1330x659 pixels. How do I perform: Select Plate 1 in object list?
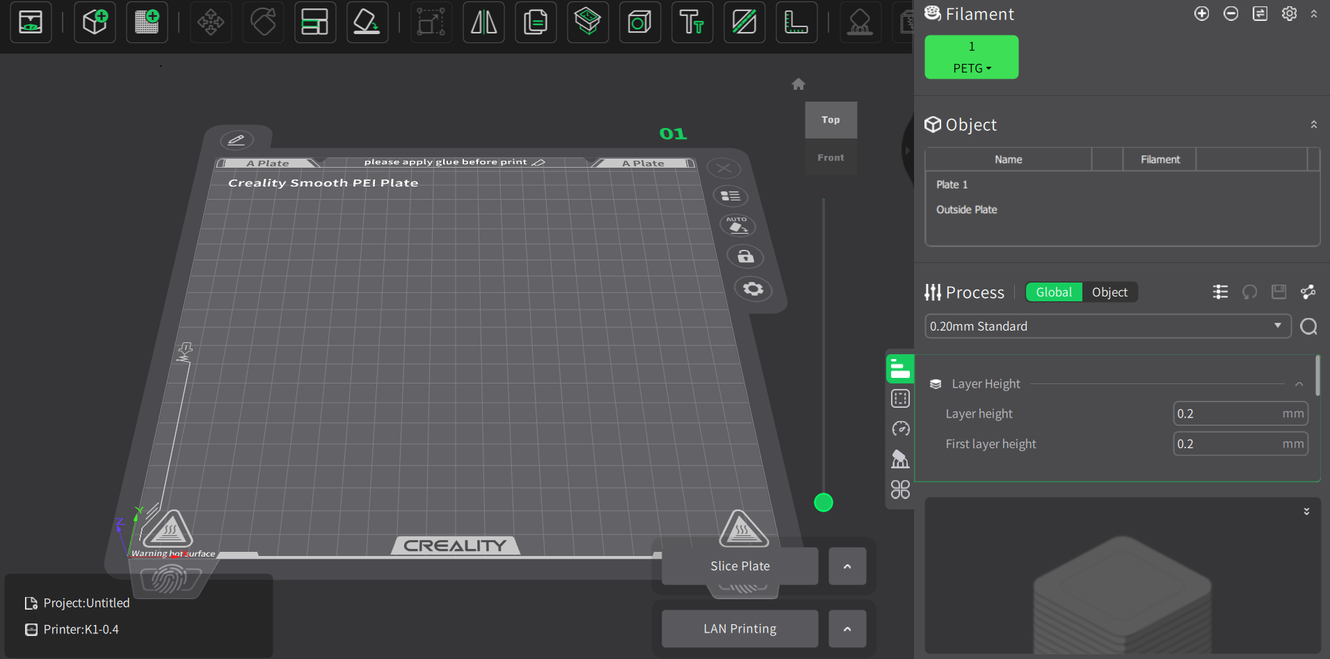point(952,184)
